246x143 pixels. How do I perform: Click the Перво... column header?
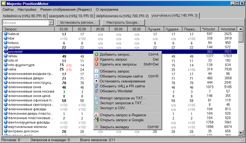[x=192, y=29]
